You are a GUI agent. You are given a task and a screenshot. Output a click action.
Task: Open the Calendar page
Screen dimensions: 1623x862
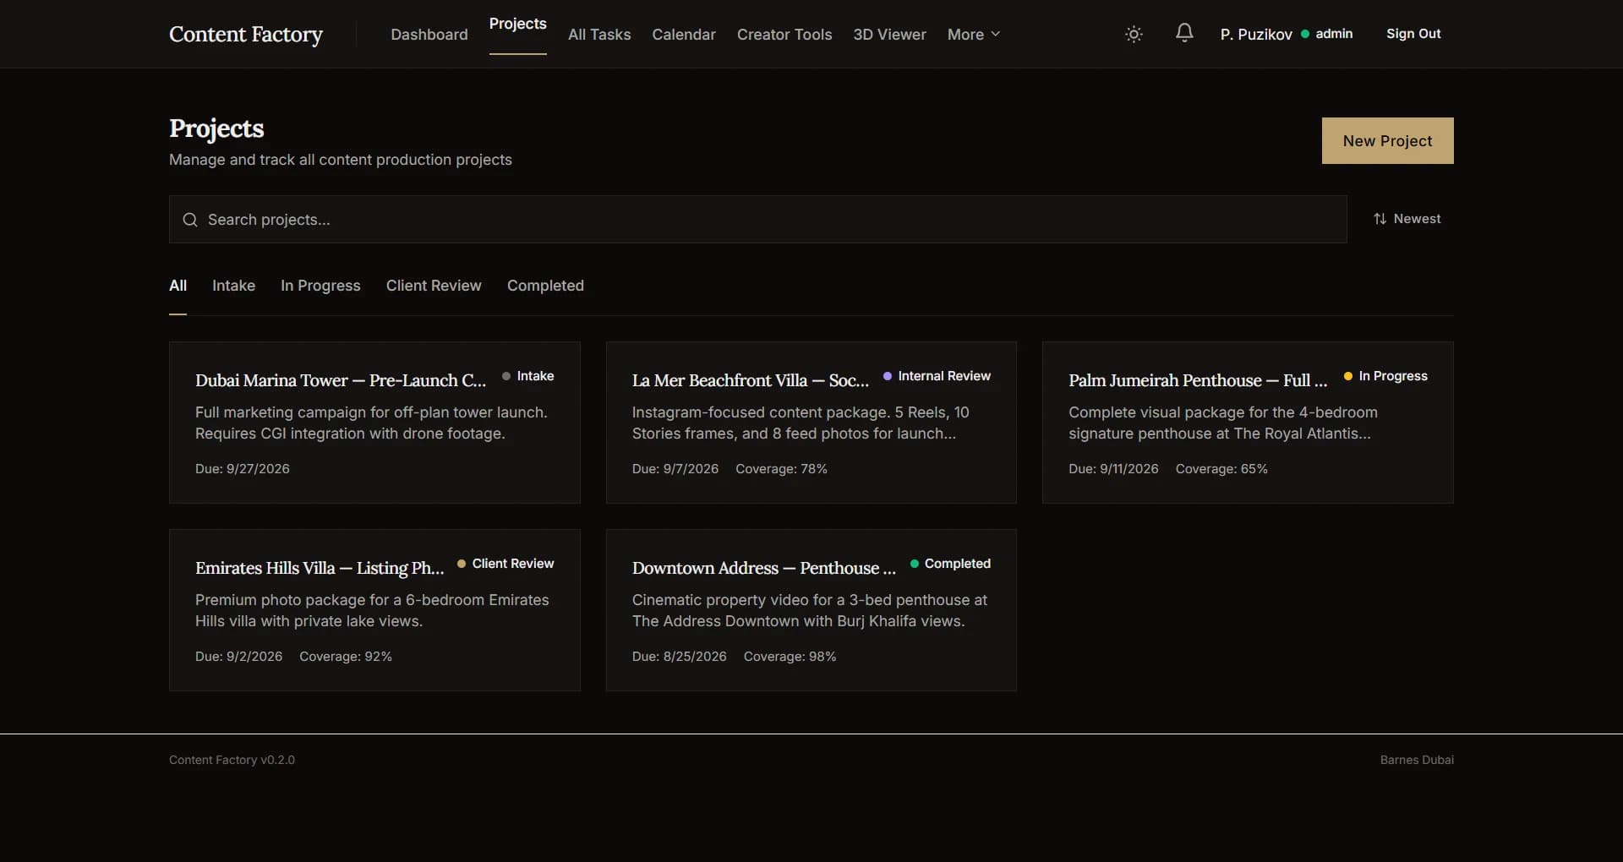pyautogui.click(x=684, y=35)
